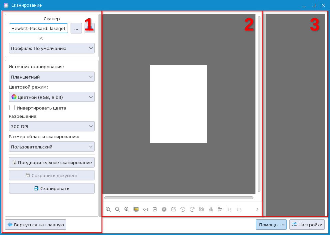Expand the toolbar overflow arrow
The image size is (330, 235).
coord(257,209)
